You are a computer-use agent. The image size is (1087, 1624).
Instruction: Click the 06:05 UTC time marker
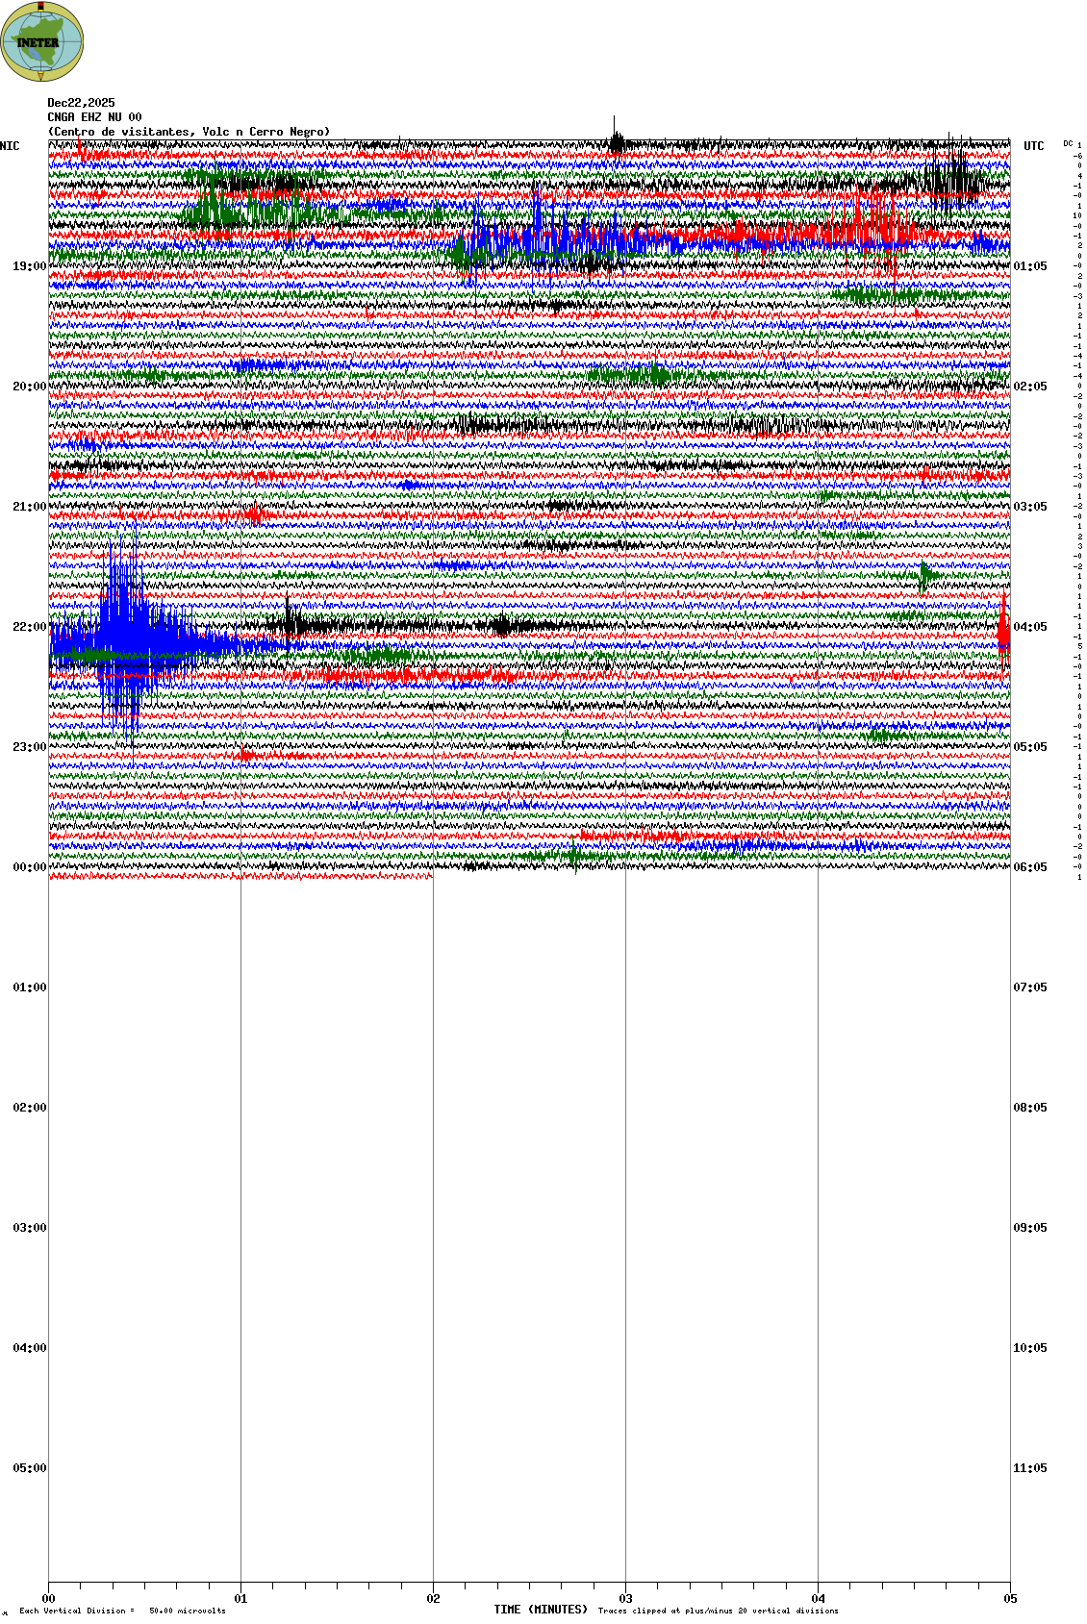tap(1029, 867)
